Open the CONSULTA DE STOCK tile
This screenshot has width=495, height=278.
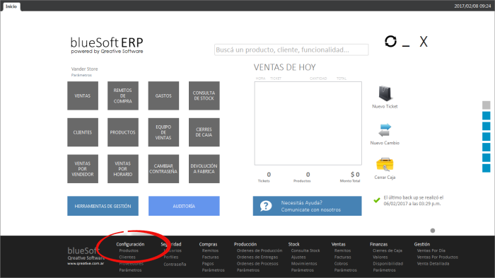click(x=204, y=95)
